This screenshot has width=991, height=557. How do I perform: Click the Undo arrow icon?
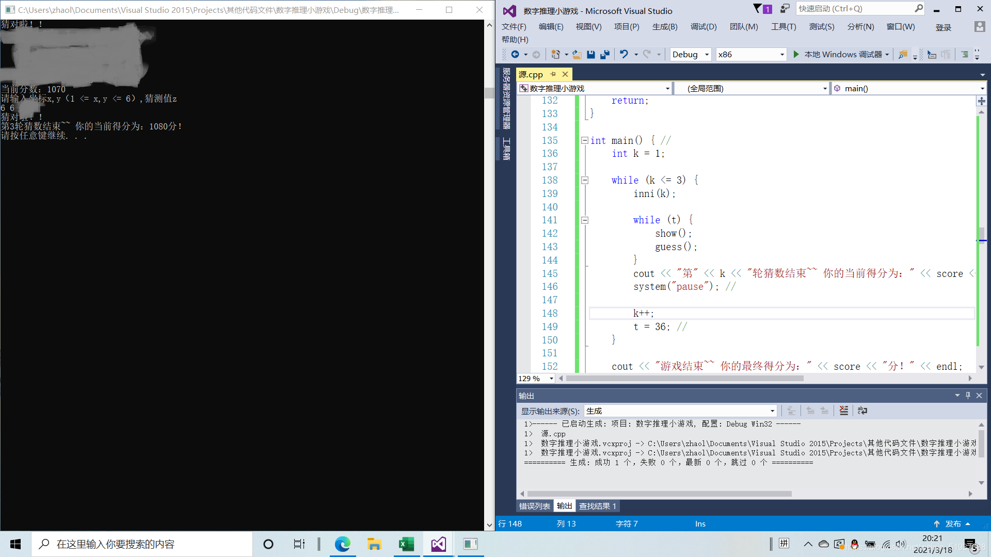pos(624,54)
